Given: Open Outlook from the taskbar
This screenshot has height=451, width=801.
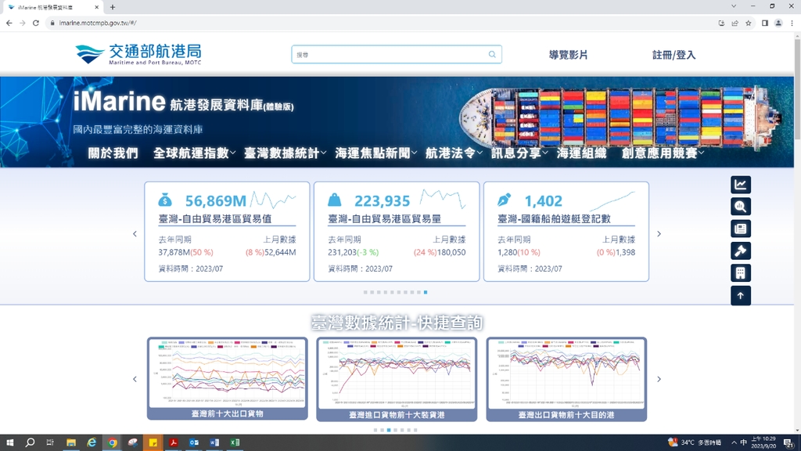Looking at the screenshot, I should 194,442.
